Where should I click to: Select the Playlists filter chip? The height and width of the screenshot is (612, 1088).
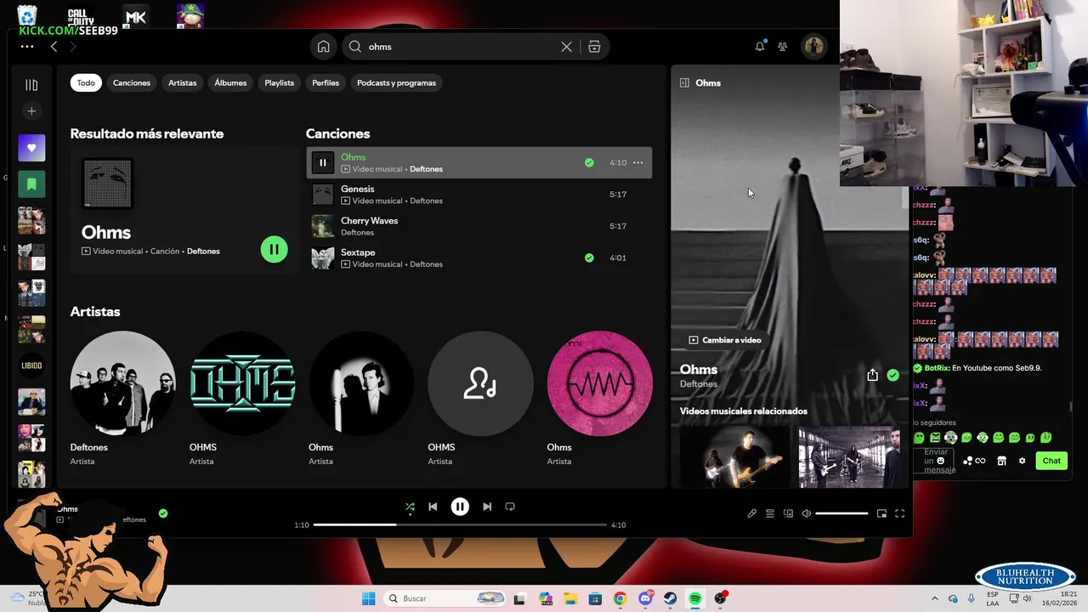click(279, 82)
